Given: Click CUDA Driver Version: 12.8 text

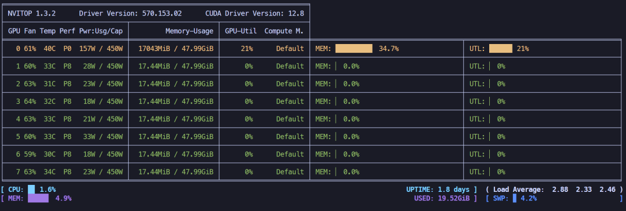Looking at the screenshot, I should click(254, 13).
